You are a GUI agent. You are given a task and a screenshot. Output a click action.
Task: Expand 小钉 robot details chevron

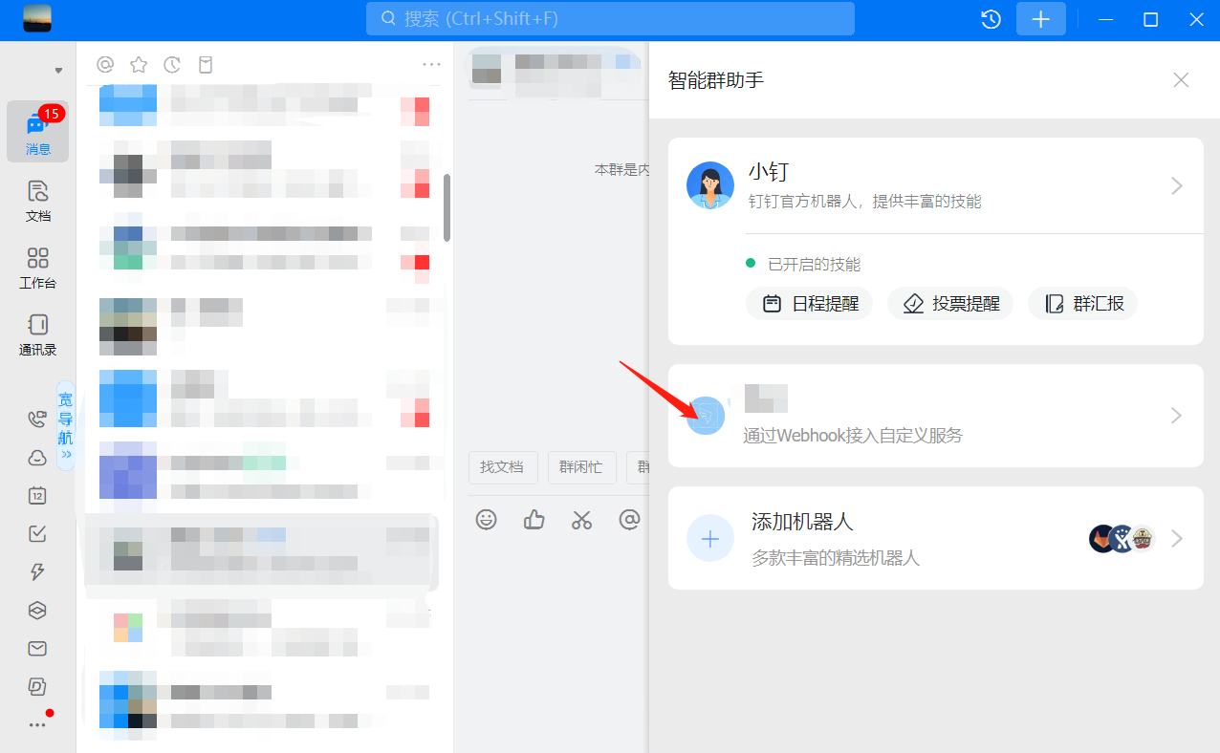click(1177, 186)
